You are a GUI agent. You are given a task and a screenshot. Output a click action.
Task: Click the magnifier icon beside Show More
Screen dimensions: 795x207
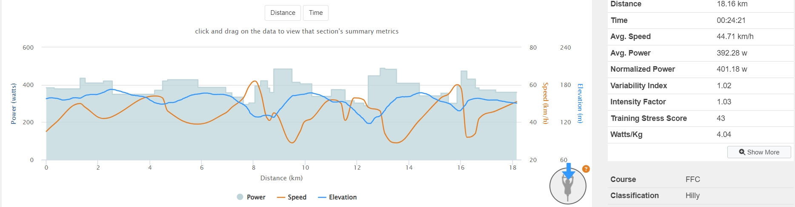point(742,152)
